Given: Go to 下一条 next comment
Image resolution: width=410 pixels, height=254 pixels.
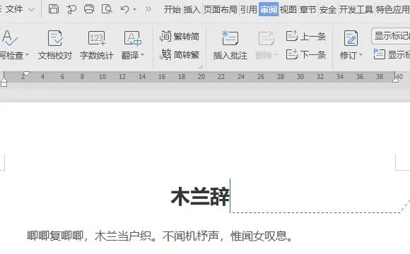Looking at the screenshot, I should click(x=306, y=54).
